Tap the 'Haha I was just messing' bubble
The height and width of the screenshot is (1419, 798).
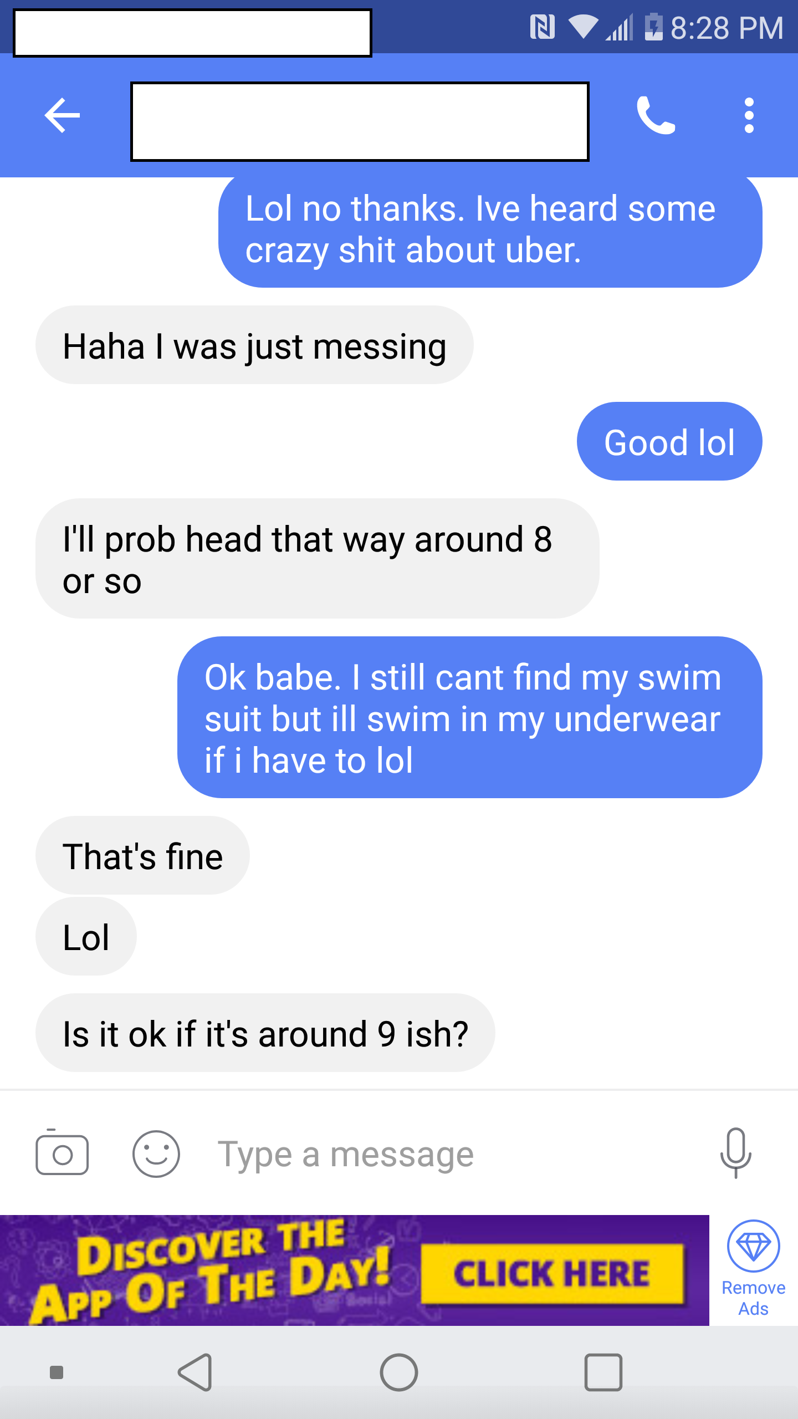pos(254,345)
